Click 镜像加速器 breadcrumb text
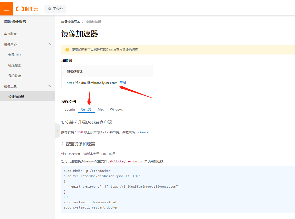The width and height of the screenshot is (295, 219). [x=93, y=22]
